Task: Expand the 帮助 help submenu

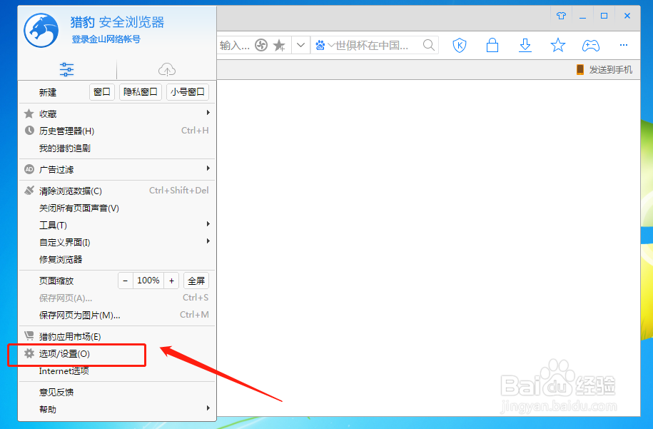Action: pyautogui.click(x=117, y=409)
